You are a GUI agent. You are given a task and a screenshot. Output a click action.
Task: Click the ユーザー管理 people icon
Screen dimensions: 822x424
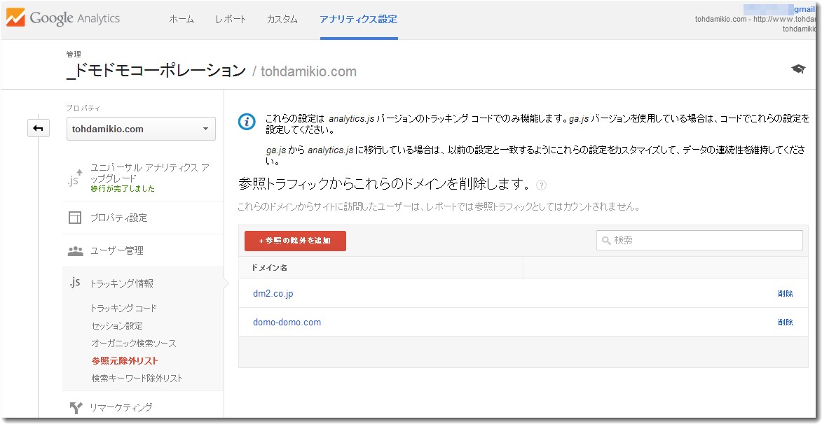coord(75,250)
